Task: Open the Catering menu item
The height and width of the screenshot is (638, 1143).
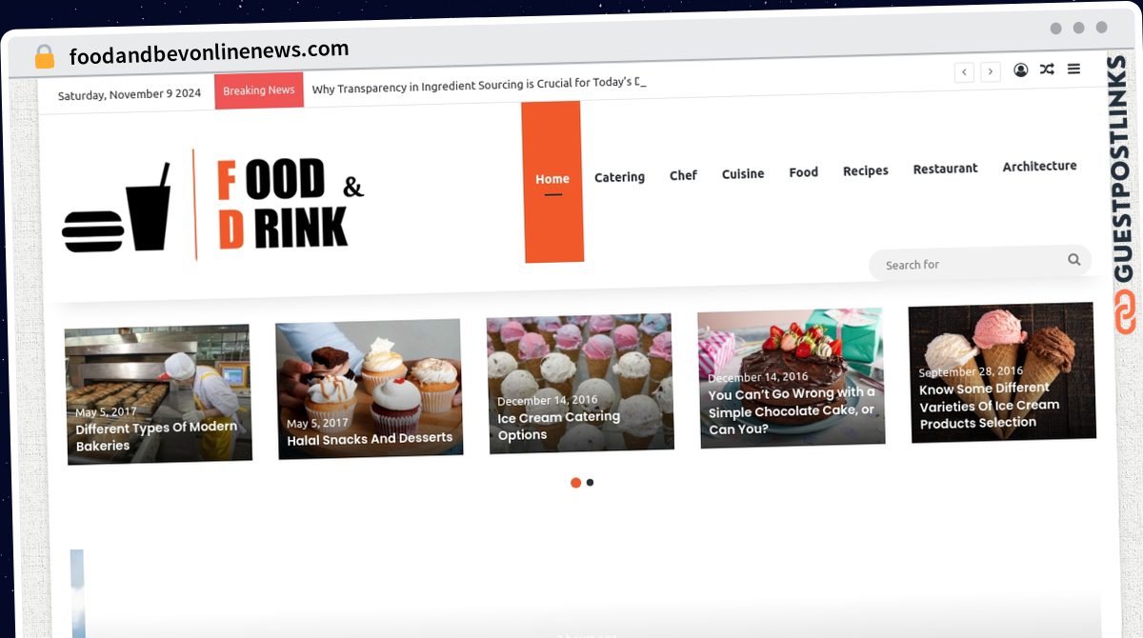Action: 619,177
